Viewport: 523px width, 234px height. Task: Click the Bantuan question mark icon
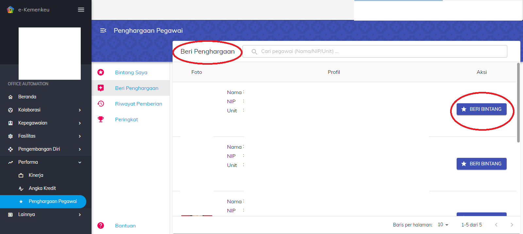[101, 226]
